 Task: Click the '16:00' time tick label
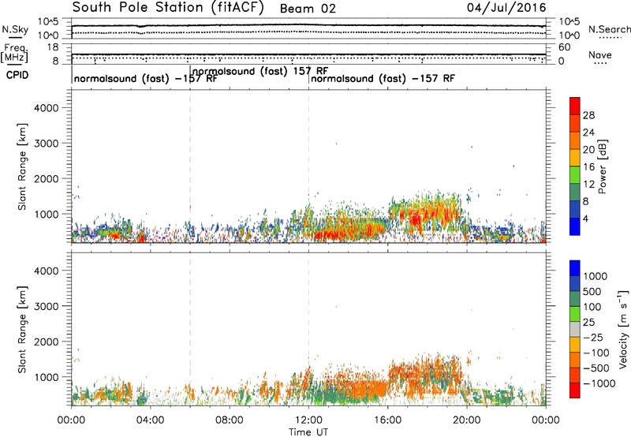coord(387,420)
